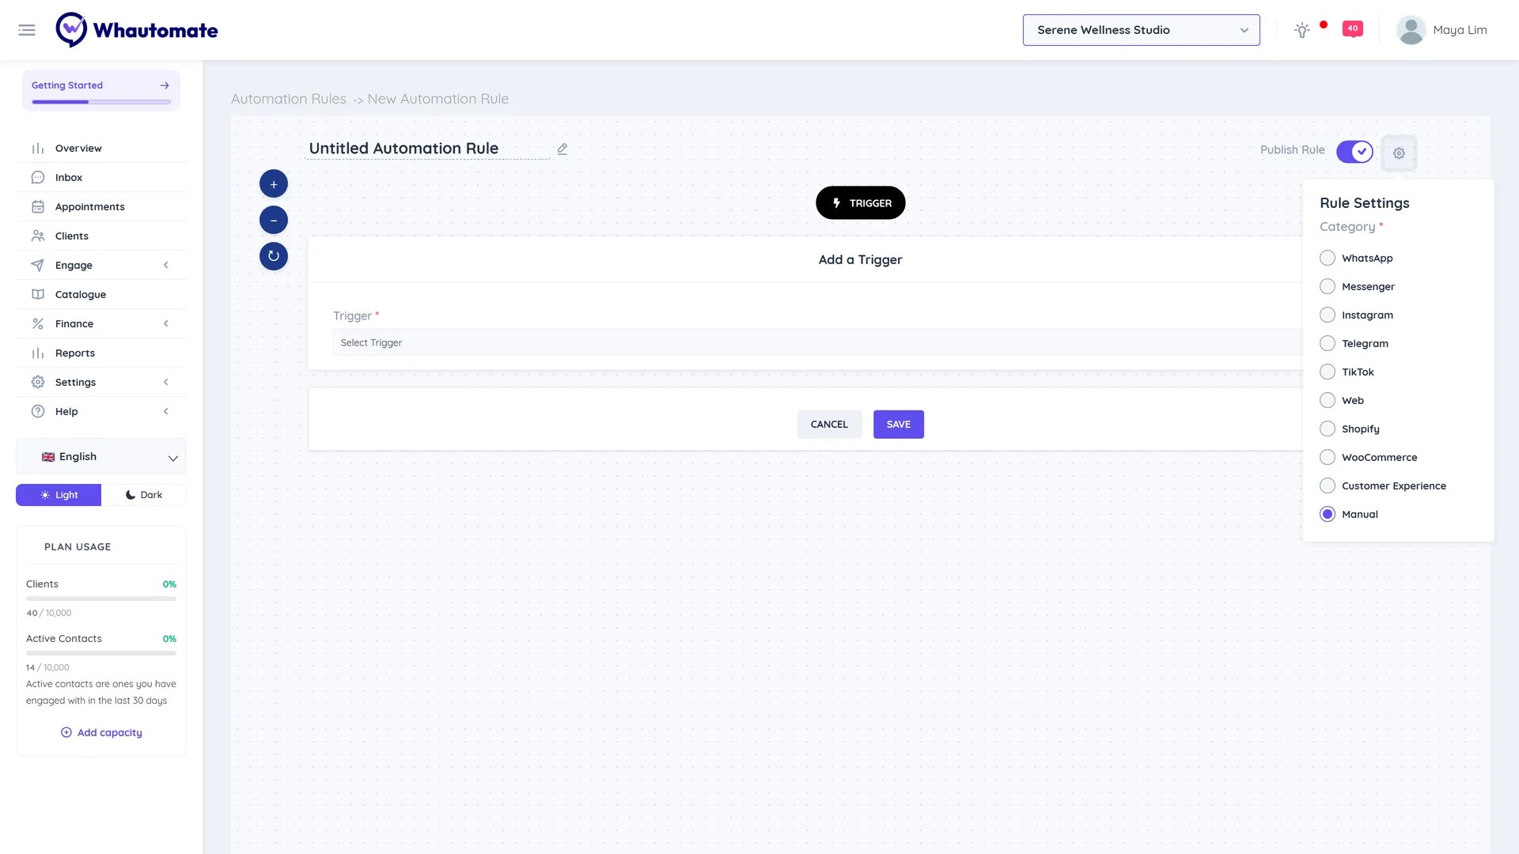
Task: Reset canvas view with refresh icon
Action: [274, 256]
